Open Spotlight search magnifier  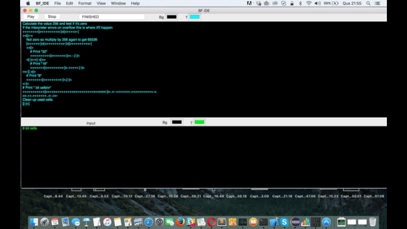(x=368, y=3)
